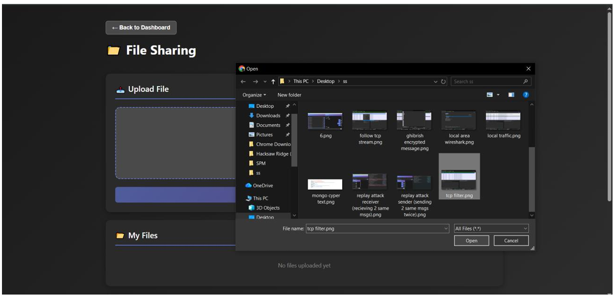Open the view options dropdown arrow

click(x=498, y=95)
